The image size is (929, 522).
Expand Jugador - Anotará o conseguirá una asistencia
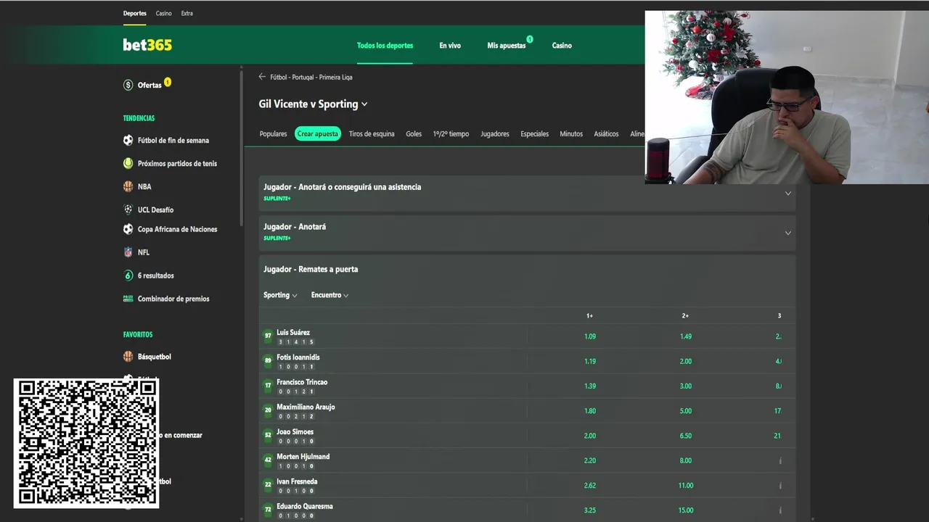pos(528,193)
